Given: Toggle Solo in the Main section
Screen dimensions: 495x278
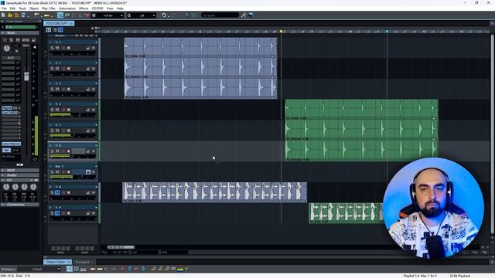Looking at the screenshot, I should click(x=11, y=40).
